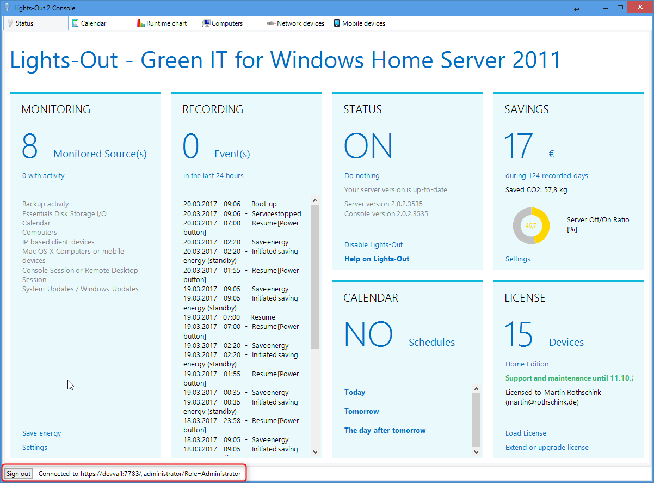Click 'Your server version is up-to-date' text
Image resolution: width=654 pixels, height=483 pixels.
[396, 190]
